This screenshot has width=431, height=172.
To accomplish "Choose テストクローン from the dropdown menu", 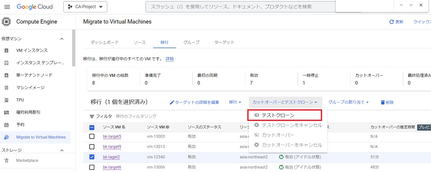I will [x=285, y=115].
